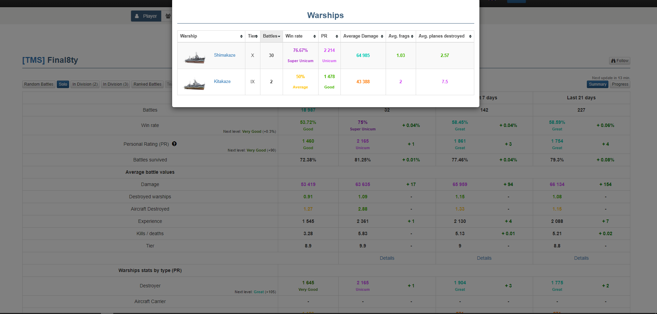Sort the table by PR column

(329, 36)
